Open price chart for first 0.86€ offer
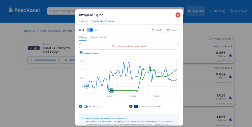This screenshot has height=127, width=252. [x=231, y=55]
